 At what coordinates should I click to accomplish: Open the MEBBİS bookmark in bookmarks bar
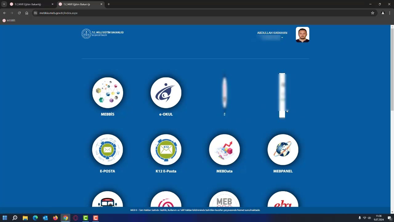tap(9, 20)
